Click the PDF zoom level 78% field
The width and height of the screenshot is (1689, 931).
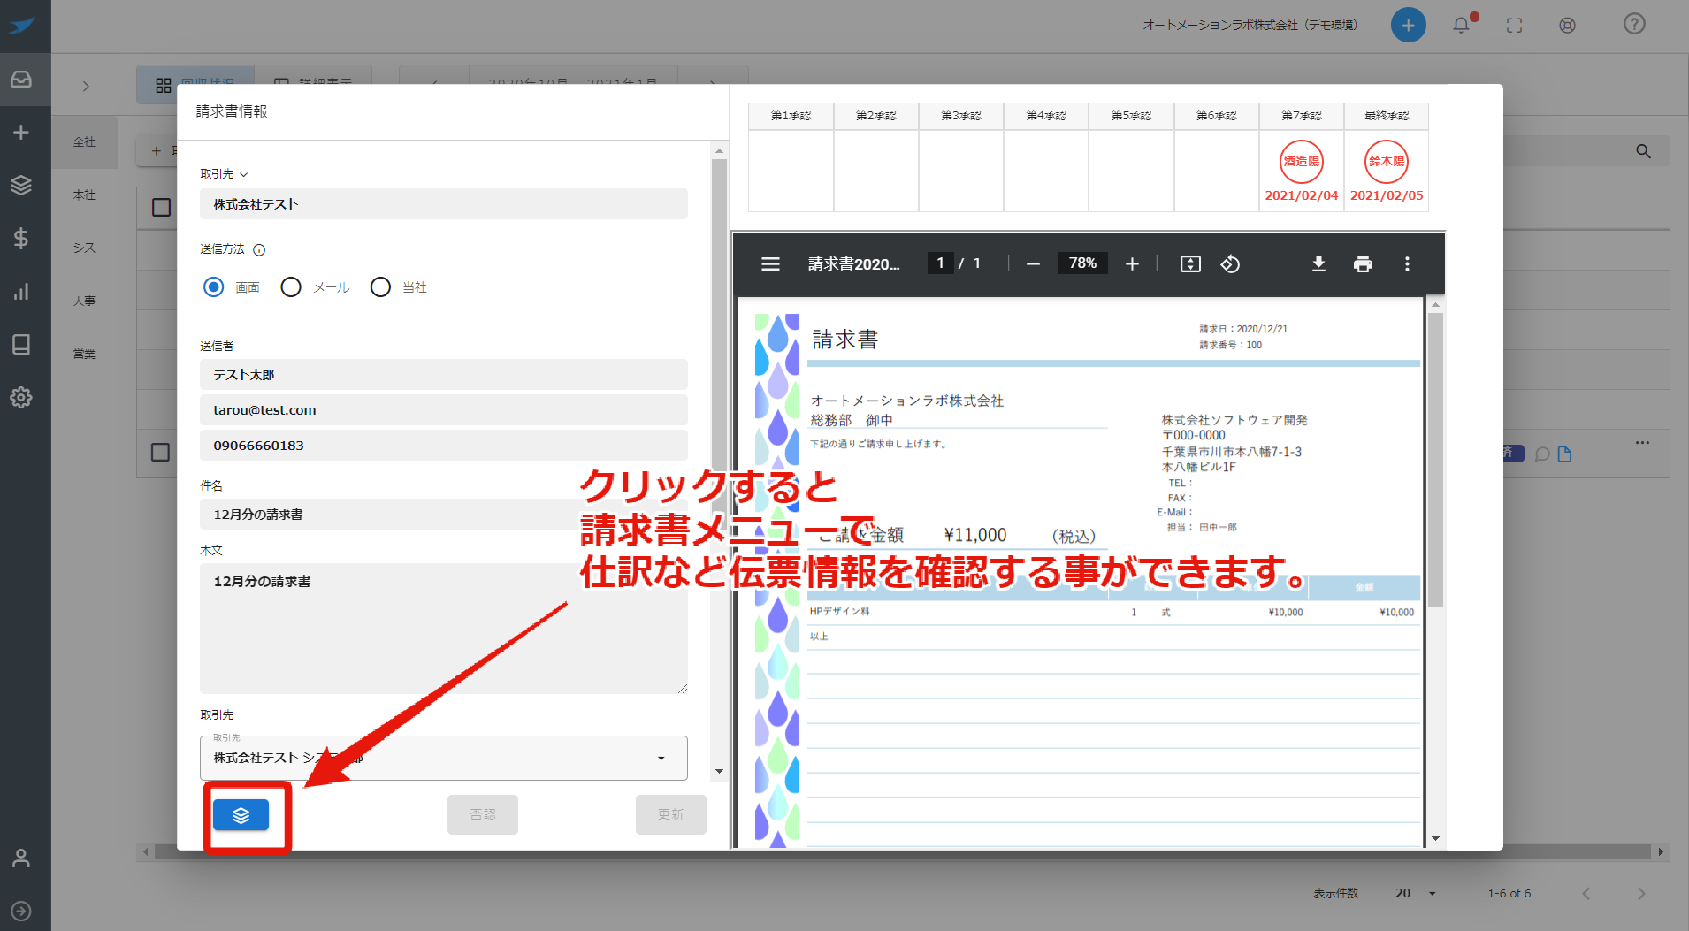coord(1082,263)
